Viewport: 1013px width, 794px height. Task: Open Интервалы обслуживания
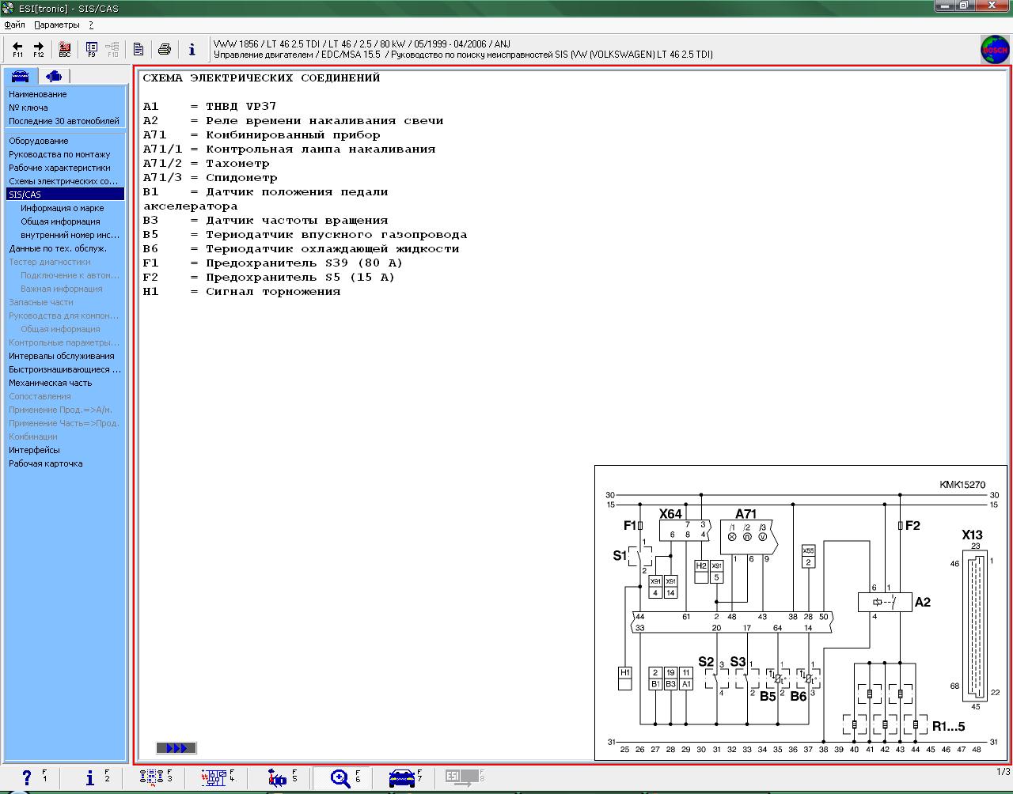click(x=61, y=356)
